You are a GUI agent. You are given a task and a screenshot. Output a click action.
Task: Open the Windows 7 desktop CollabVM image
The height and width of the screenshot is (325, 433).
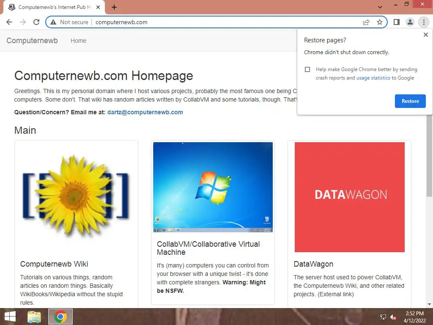213,187
